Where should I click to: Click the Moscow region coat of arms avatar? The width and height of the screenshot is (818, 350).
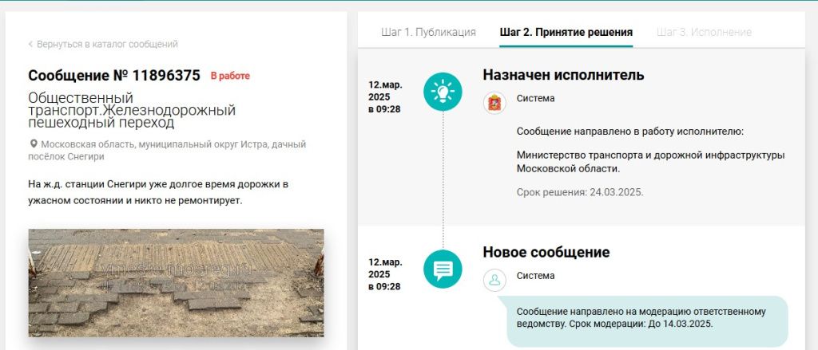(494, 103)
